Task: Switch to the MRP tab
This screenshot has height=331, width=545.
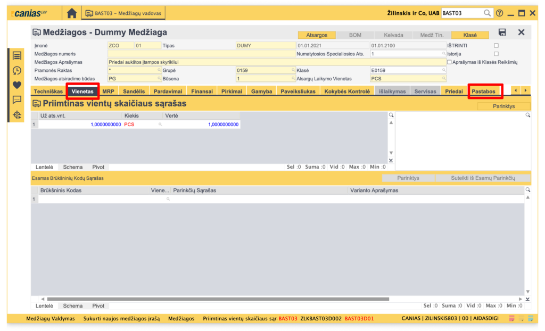Action: [108, 92]
